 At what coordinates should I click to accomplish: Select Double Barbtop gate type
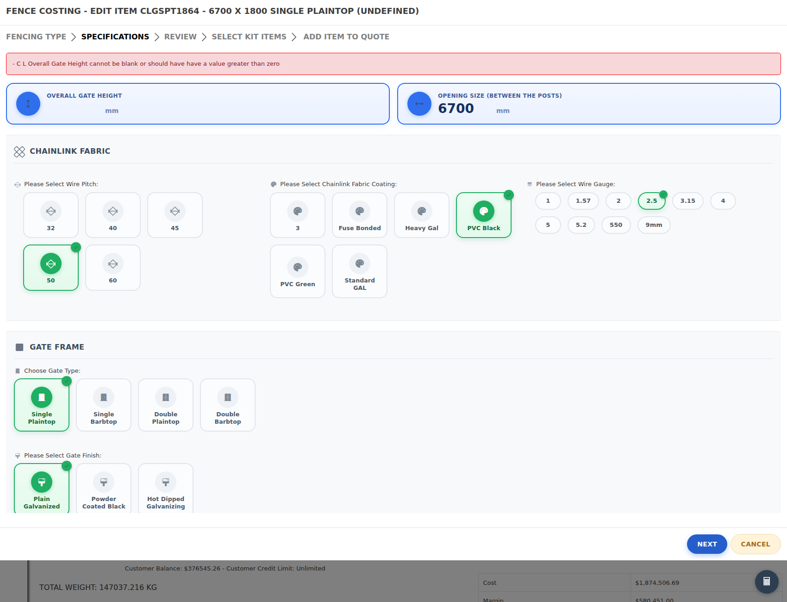228,405
